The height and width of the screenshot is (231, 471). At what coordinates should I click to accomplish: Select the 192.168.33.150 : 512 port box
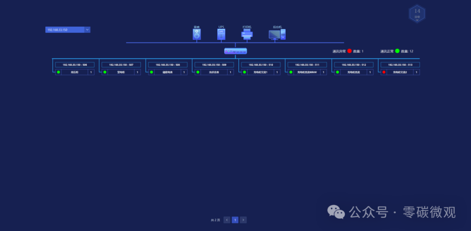click(354, 65)
